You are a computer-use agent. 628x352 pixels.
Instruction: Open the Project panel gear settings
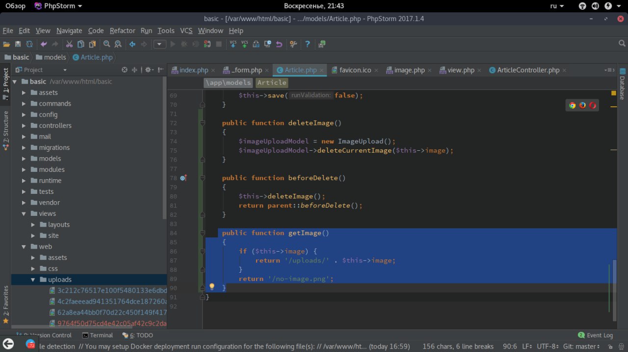pyautogui.click(x=148, y=70)
